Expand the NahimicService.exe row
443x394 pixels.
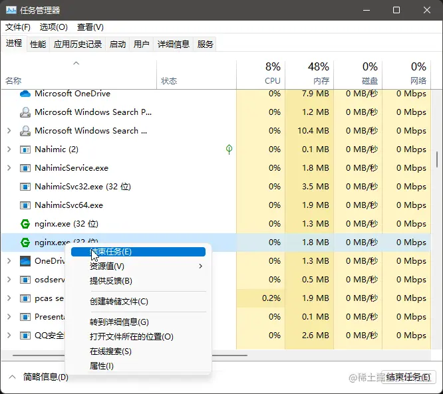point(9,168)
